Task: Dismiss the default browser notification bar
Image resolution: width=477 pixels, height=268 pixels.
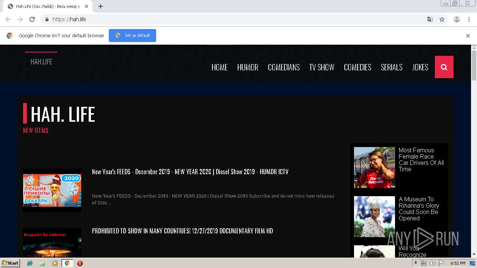Action: point(468,36)
